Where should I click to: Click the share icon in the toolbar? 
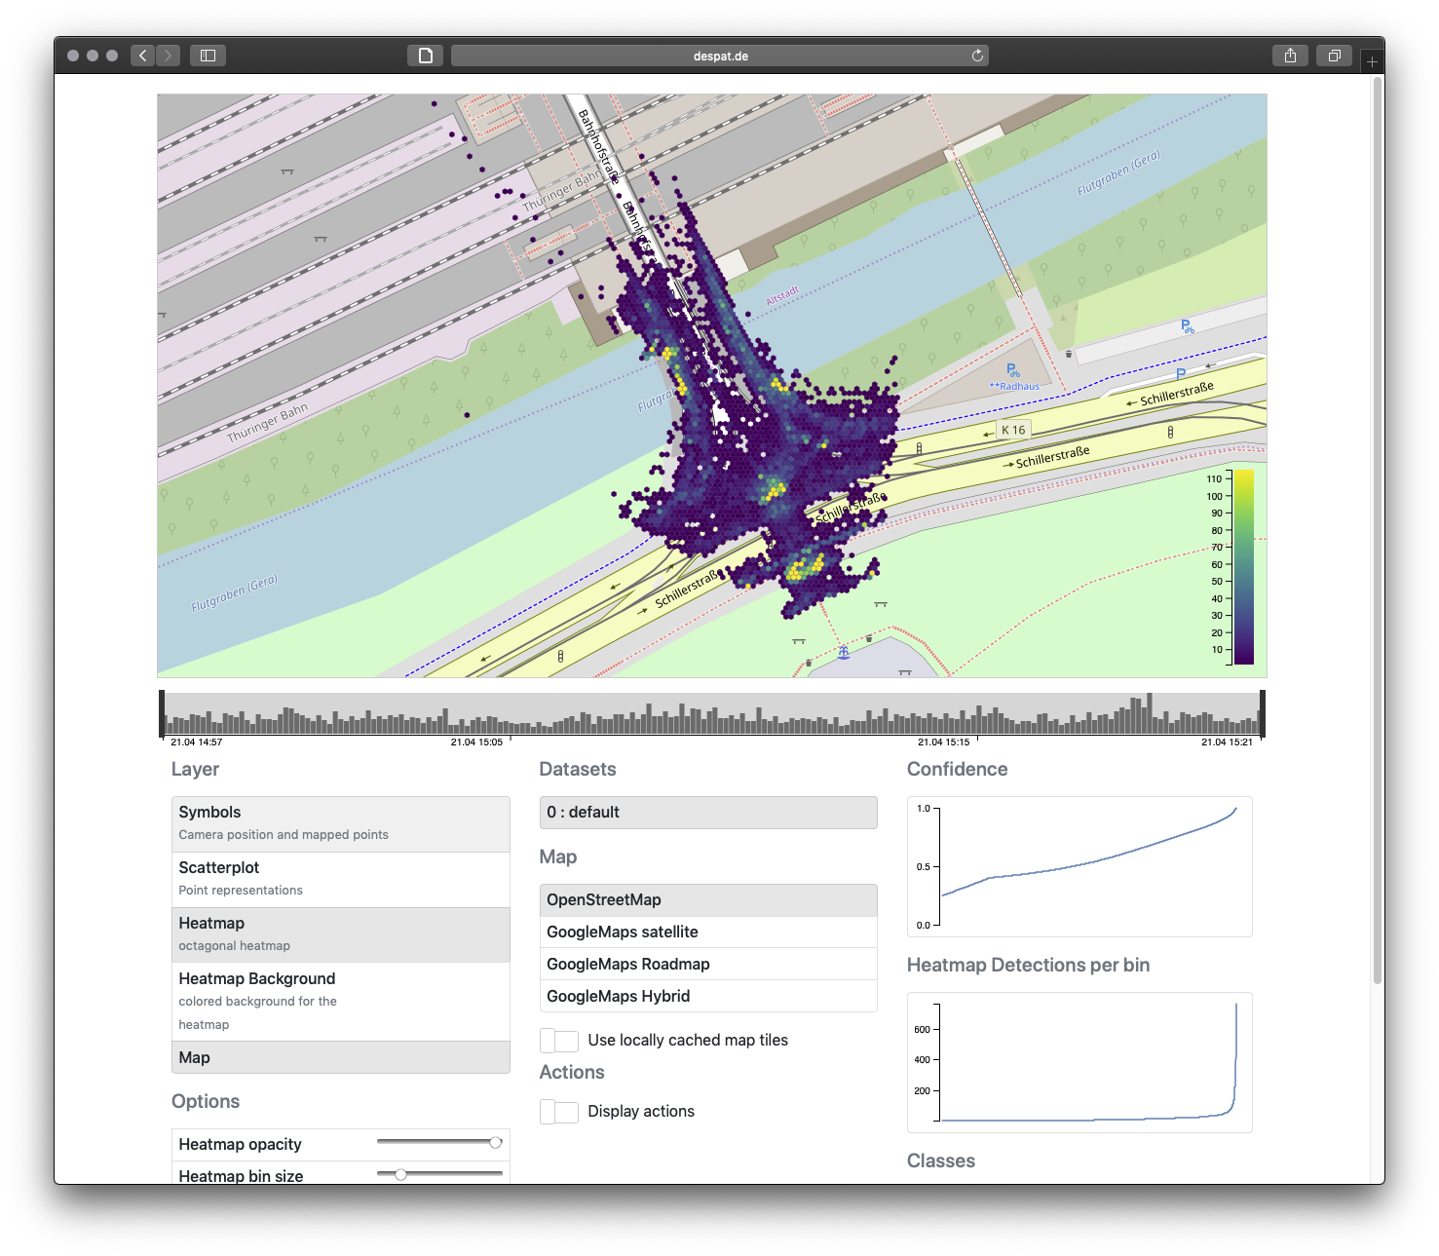pyautogui.click(x=1290, y=56)
